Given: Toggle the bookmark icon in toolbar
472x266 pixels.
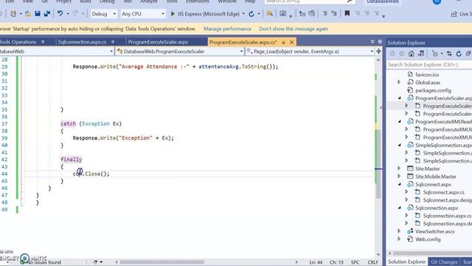Looking at the screenshot, I should pyautogui.click(x=347, y=13).
